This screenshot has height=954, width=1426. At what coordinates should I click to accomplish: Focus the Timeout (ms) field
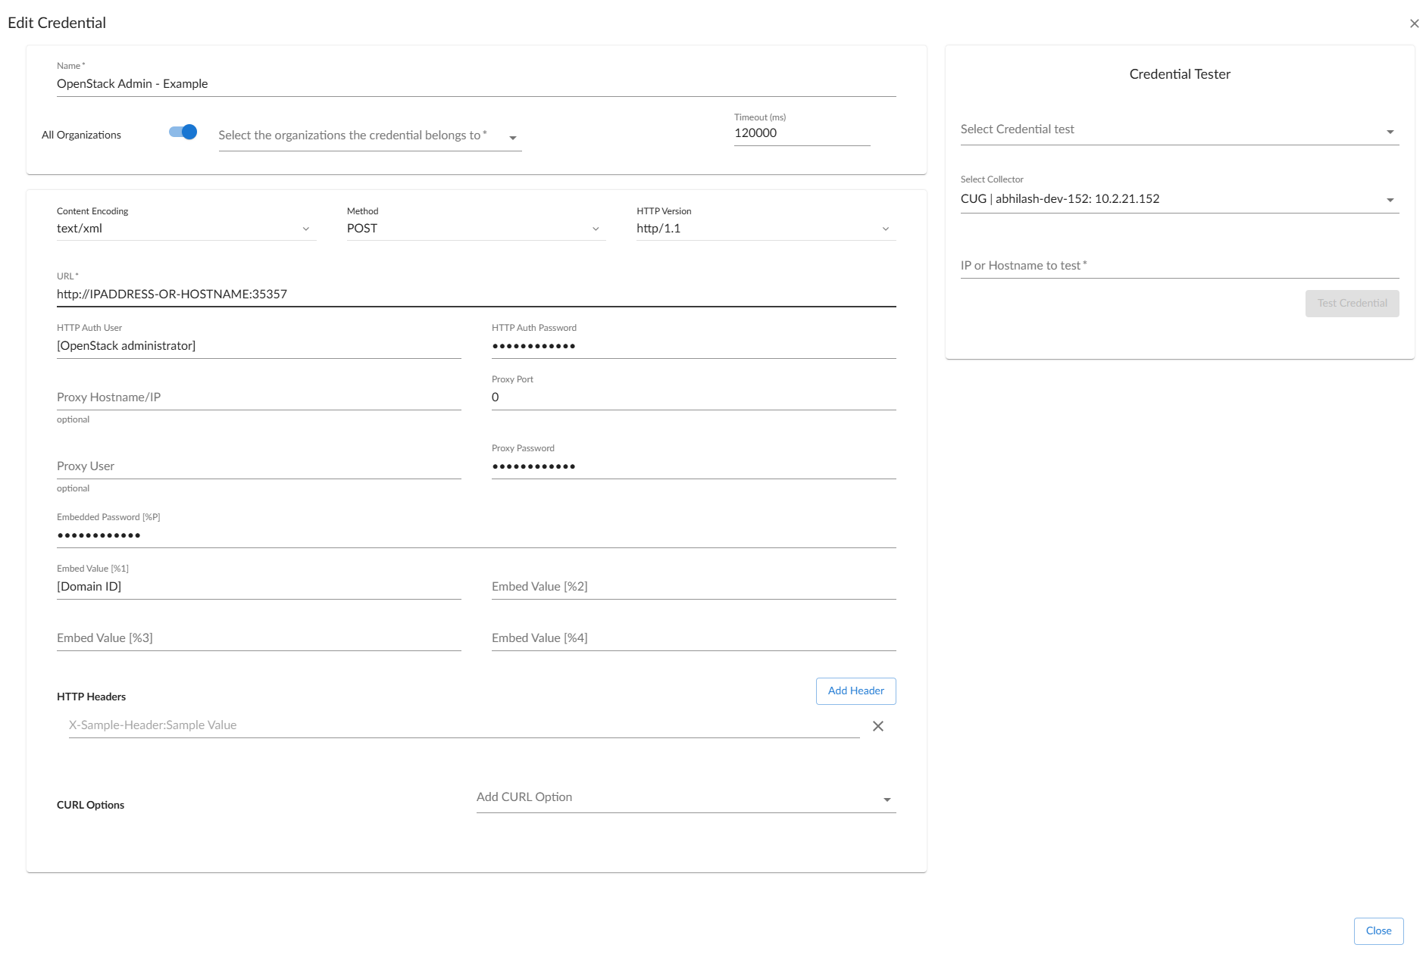801,133
